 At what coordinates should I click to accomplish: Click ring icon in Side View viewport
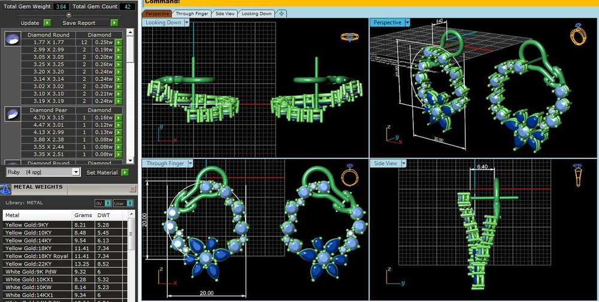point(577,176)
